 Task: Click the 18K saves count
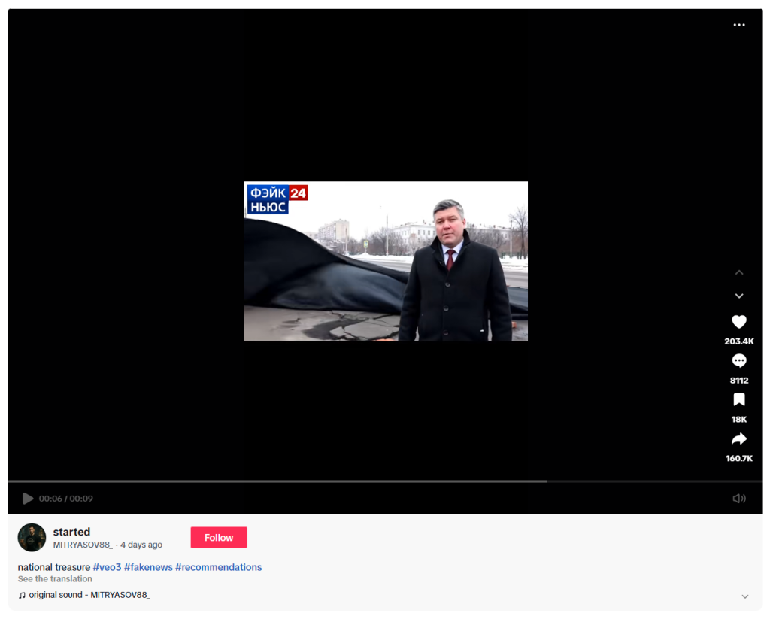738,420
